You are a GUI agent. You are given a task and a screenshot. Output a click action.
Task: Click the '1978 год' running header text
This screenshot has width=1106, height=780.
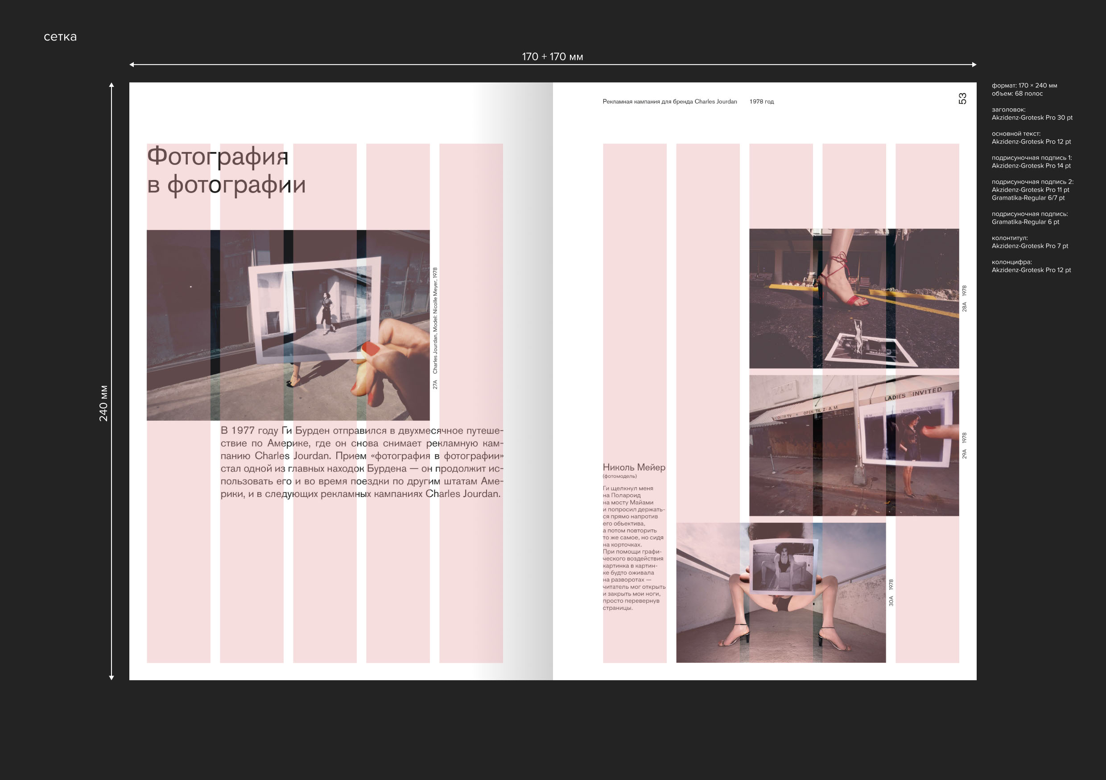point(761,102)
